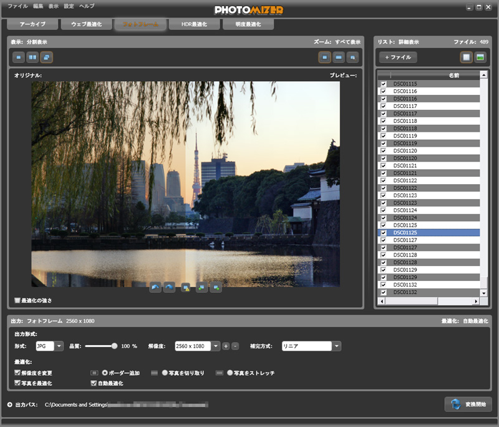Click the resolution 2560 x 1080 input field

(193, 346)
